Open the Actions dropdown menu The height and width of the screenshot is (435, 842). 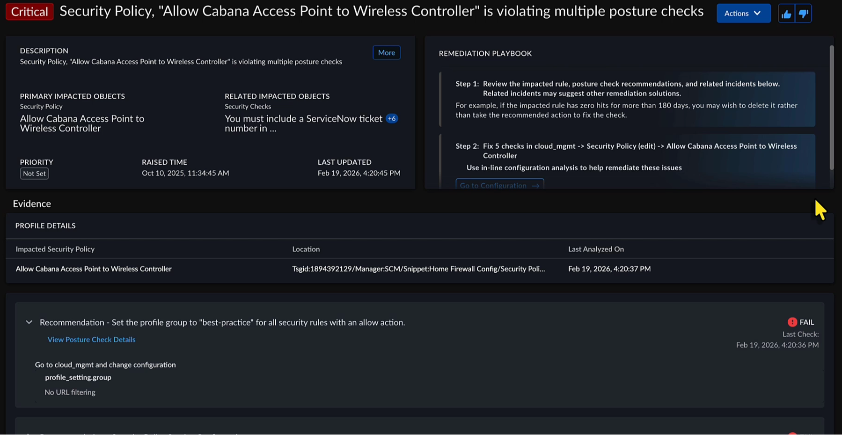(x=743, y=14)
